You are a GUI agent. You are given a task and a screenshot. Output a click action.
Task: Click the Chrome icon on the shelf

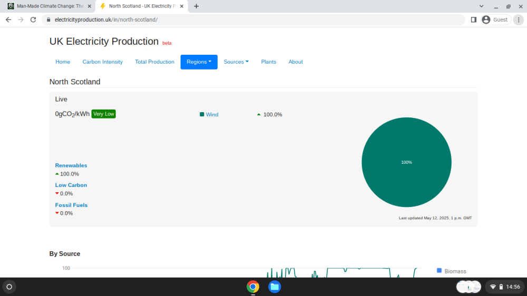pyautogui.click(x=253, y=287)
